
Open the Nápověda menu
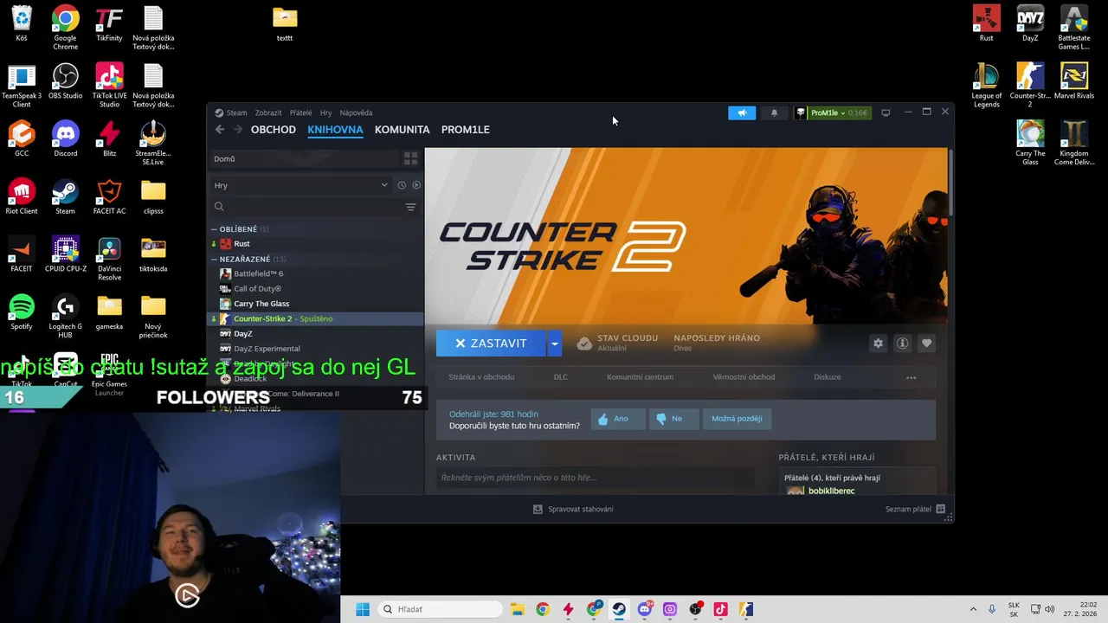tap(356, 112)
